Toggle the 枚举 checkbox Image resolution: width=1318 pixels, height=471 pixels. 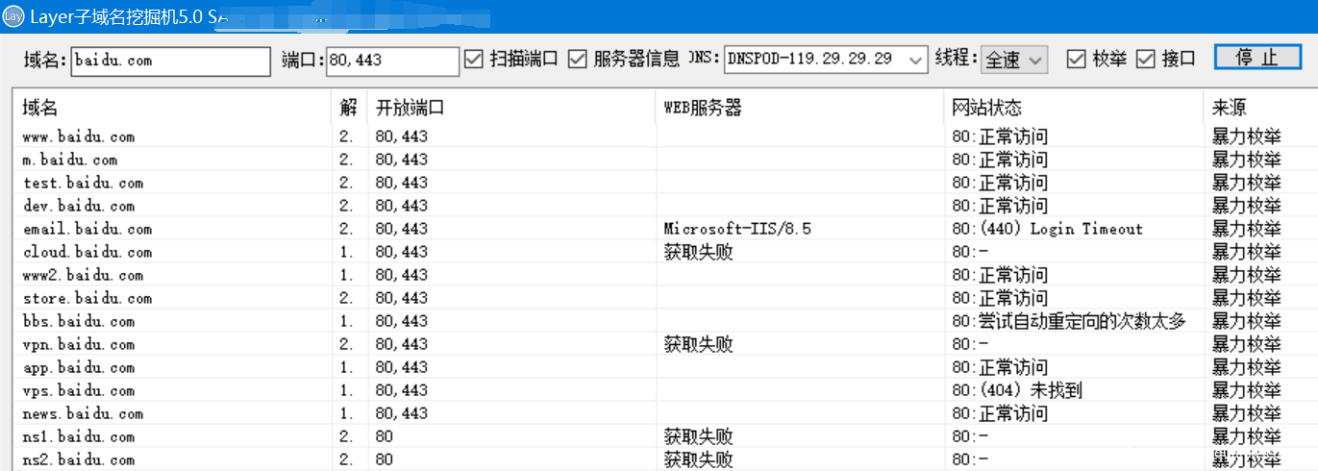coord(1077,59)
